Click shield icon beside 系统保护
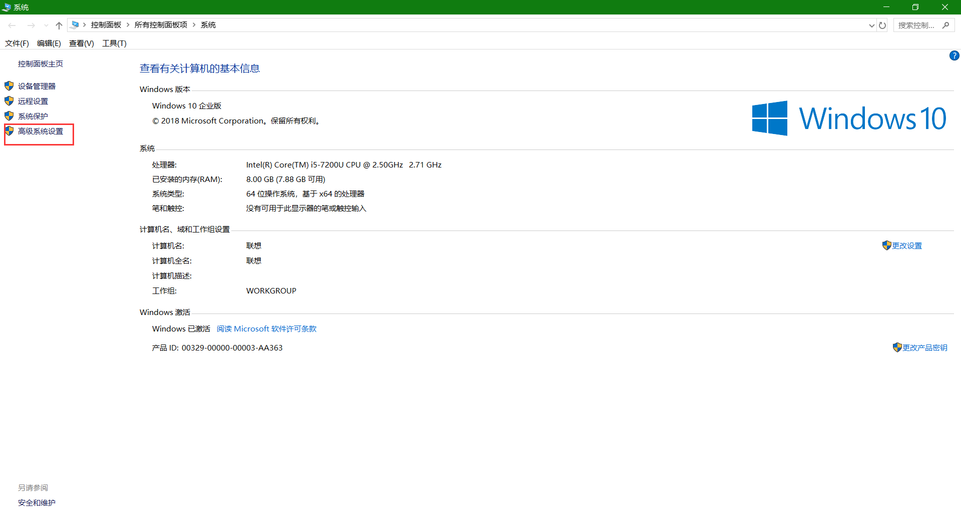The image size is (961, 520). click(9, 116)
